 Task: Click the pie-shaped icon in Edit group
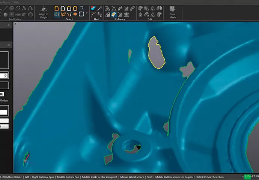(x=159, y=8)
